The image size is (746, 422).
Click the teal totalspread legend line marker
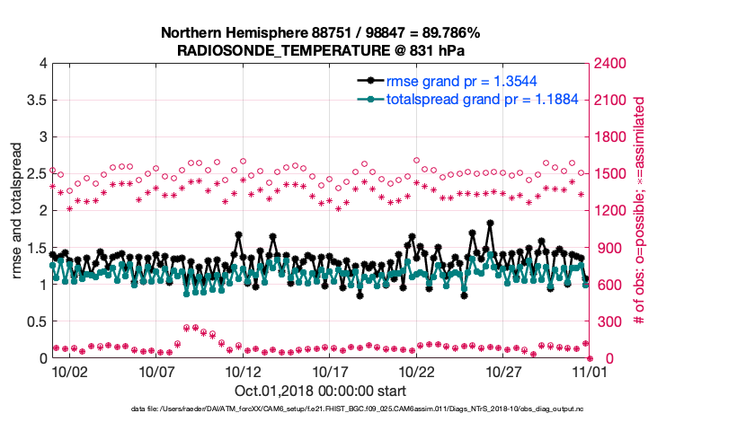[x=368, y=99]
